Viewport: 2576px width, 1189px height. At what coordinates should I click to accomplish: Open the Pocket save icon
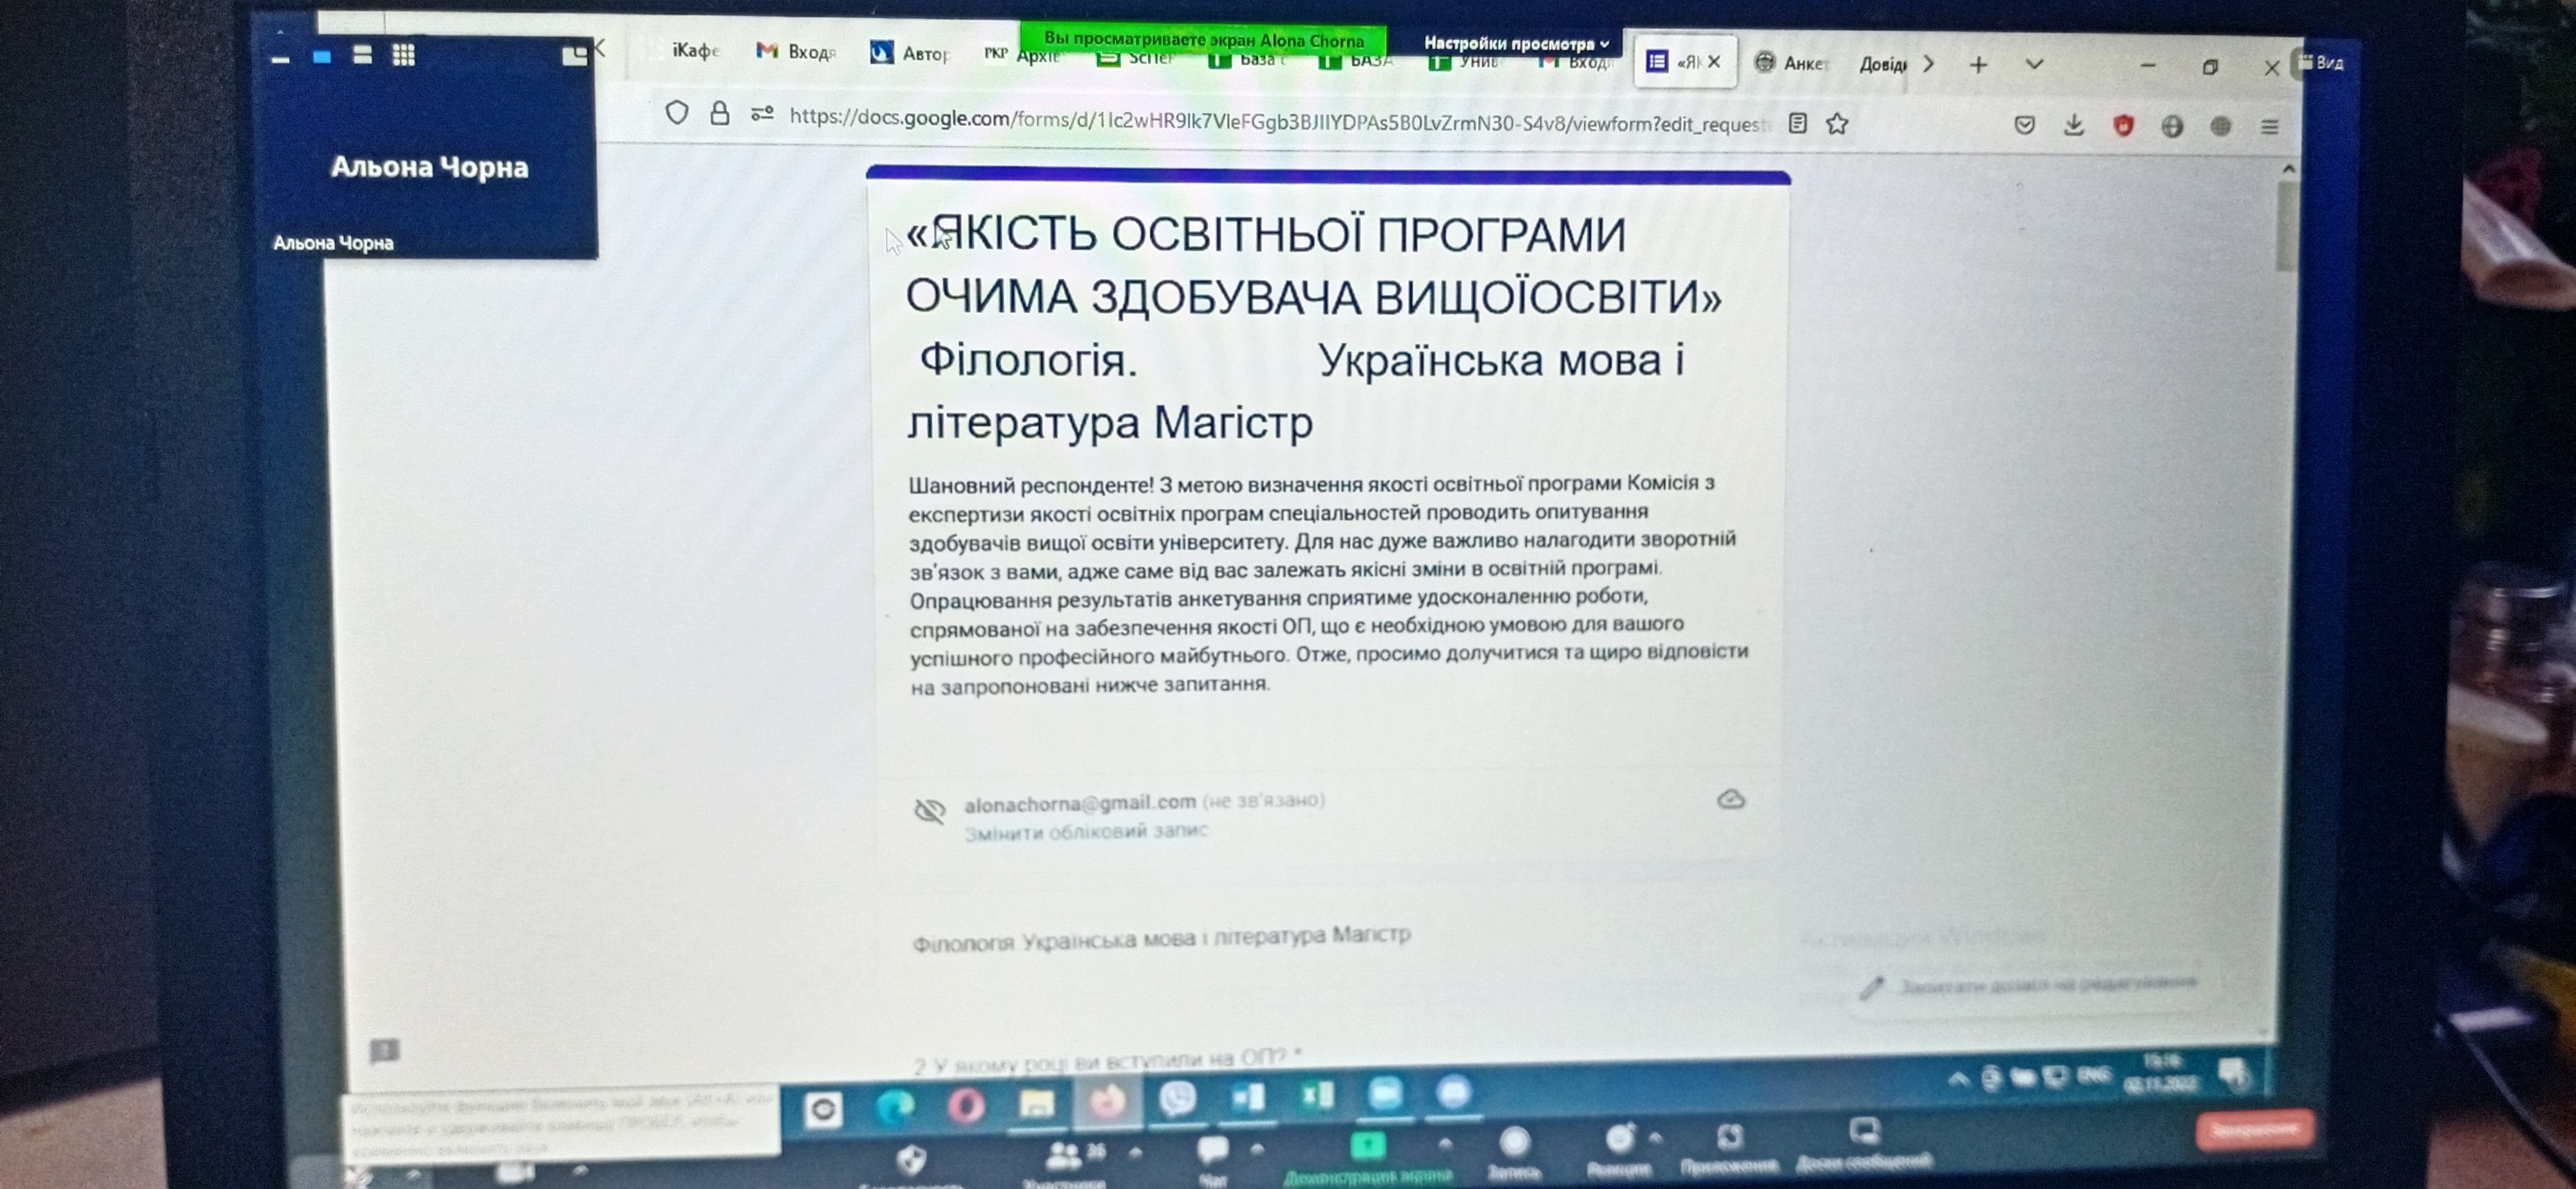pyautogui.click(x=2024, y=125)
